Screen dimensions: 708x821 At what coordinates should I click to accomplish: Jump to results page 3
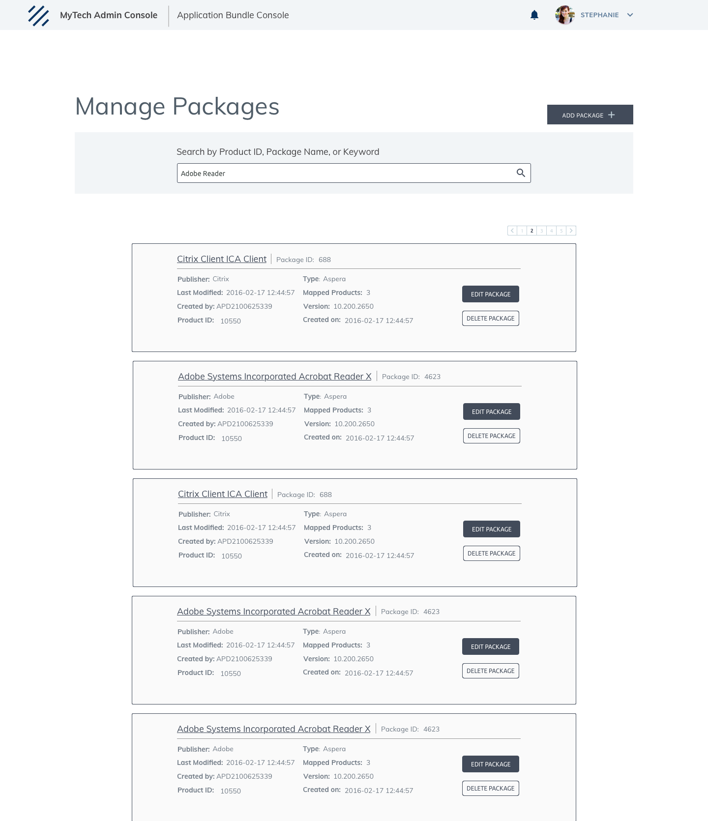click(542, 231)
